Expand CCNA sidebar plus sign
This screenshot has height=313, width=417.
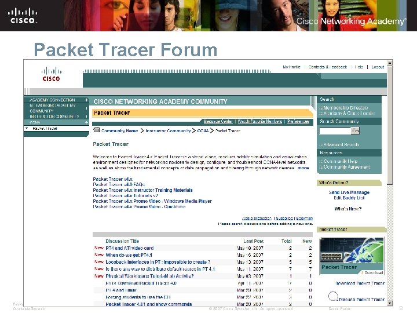click(86, 122)
